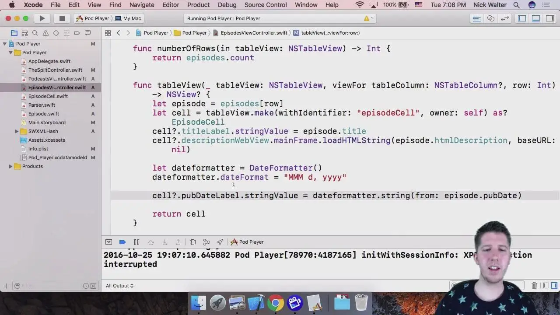This screenshot has width=560, height=315.
Task: Show the Project navigator
Action: coord(14,33)
